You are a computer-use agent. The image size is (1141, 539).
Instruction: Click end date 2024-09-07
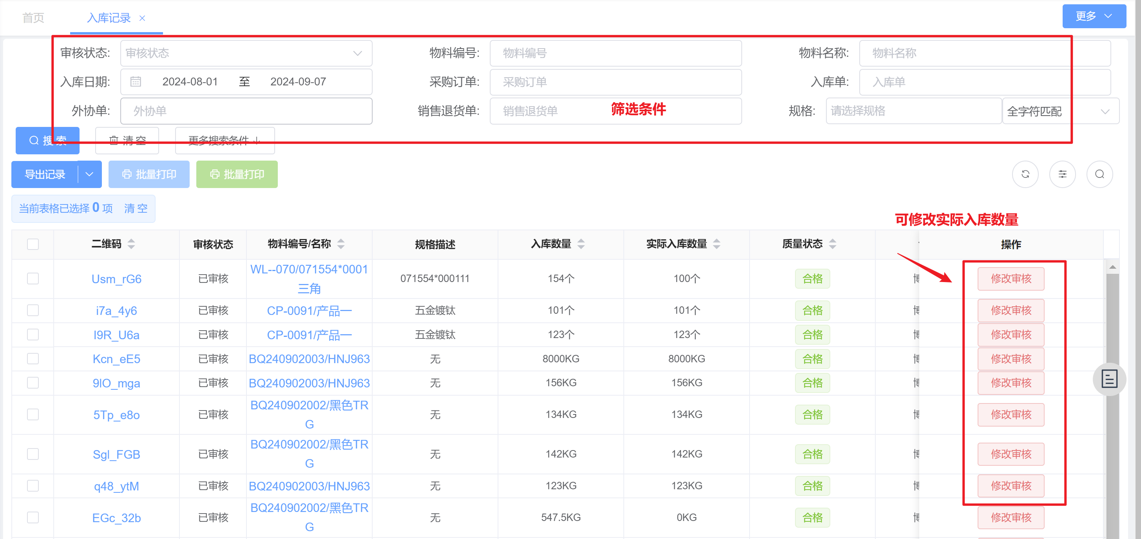[298, 81]
